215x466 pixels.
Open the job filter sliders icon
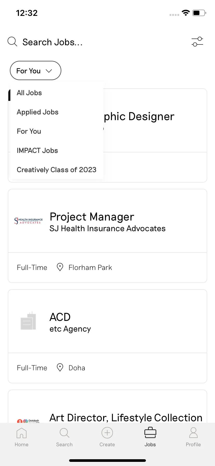(197, 42)
